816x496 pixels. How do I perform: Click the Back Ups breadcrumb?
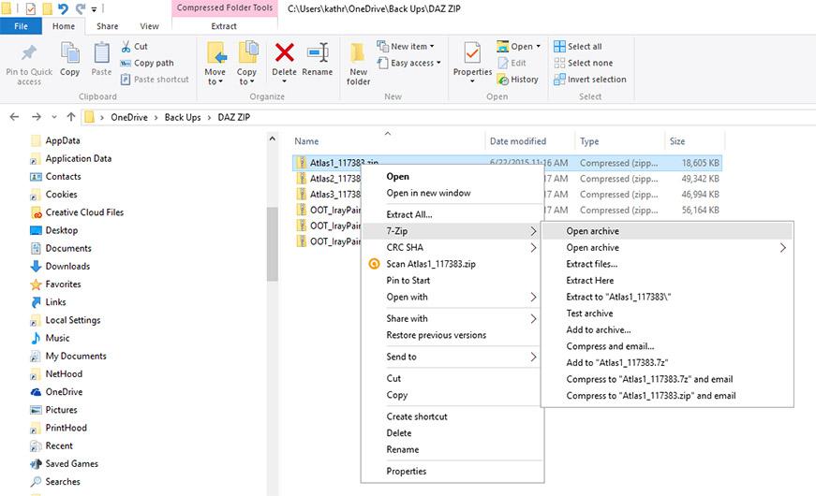click(x=183, y=118)
